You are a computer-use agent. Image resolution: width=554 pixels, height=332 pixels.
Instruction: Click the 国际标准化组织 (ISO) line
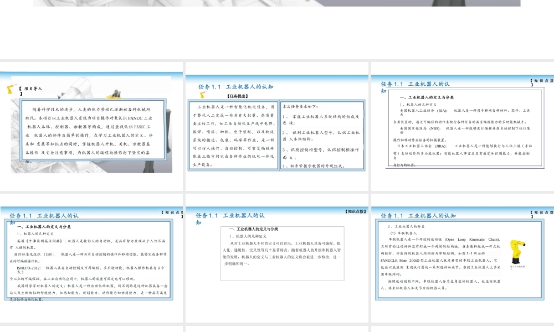click(90, 254)
